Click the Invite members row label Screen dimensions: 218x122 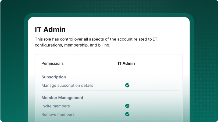(56, 106)
